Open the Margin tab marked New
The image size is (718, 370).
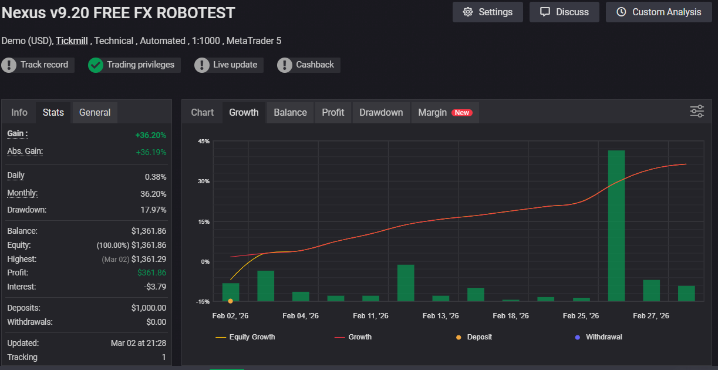(444, 112)
